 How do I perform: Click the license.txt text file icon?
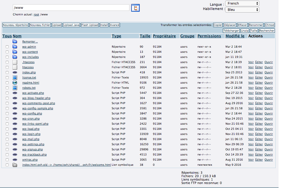(15, 78)
